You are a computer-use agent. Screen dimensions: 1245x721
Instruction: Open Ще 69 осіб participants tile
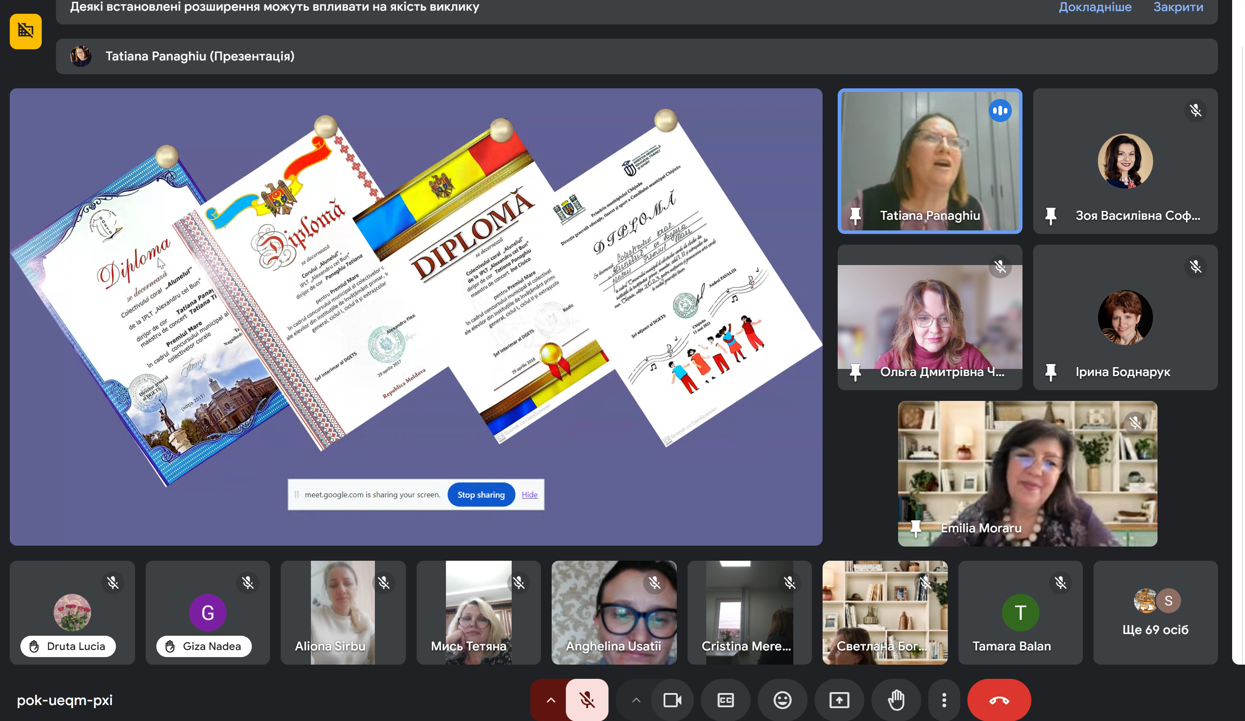pyautogui.click(x=1155, y=612)
